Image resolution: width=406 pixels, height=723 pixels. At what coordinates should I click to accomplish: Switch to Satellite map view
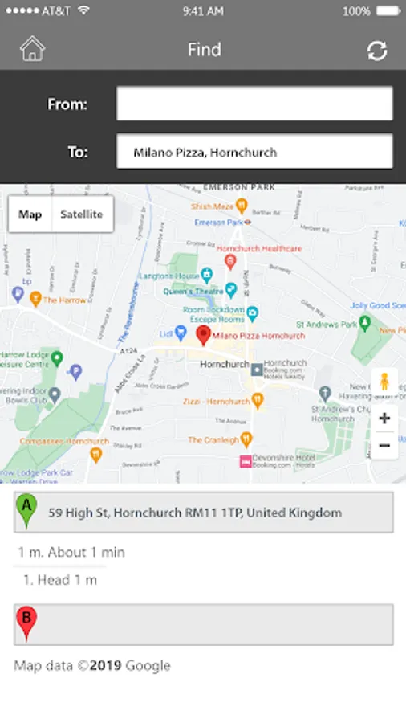(x=82, y=214)
